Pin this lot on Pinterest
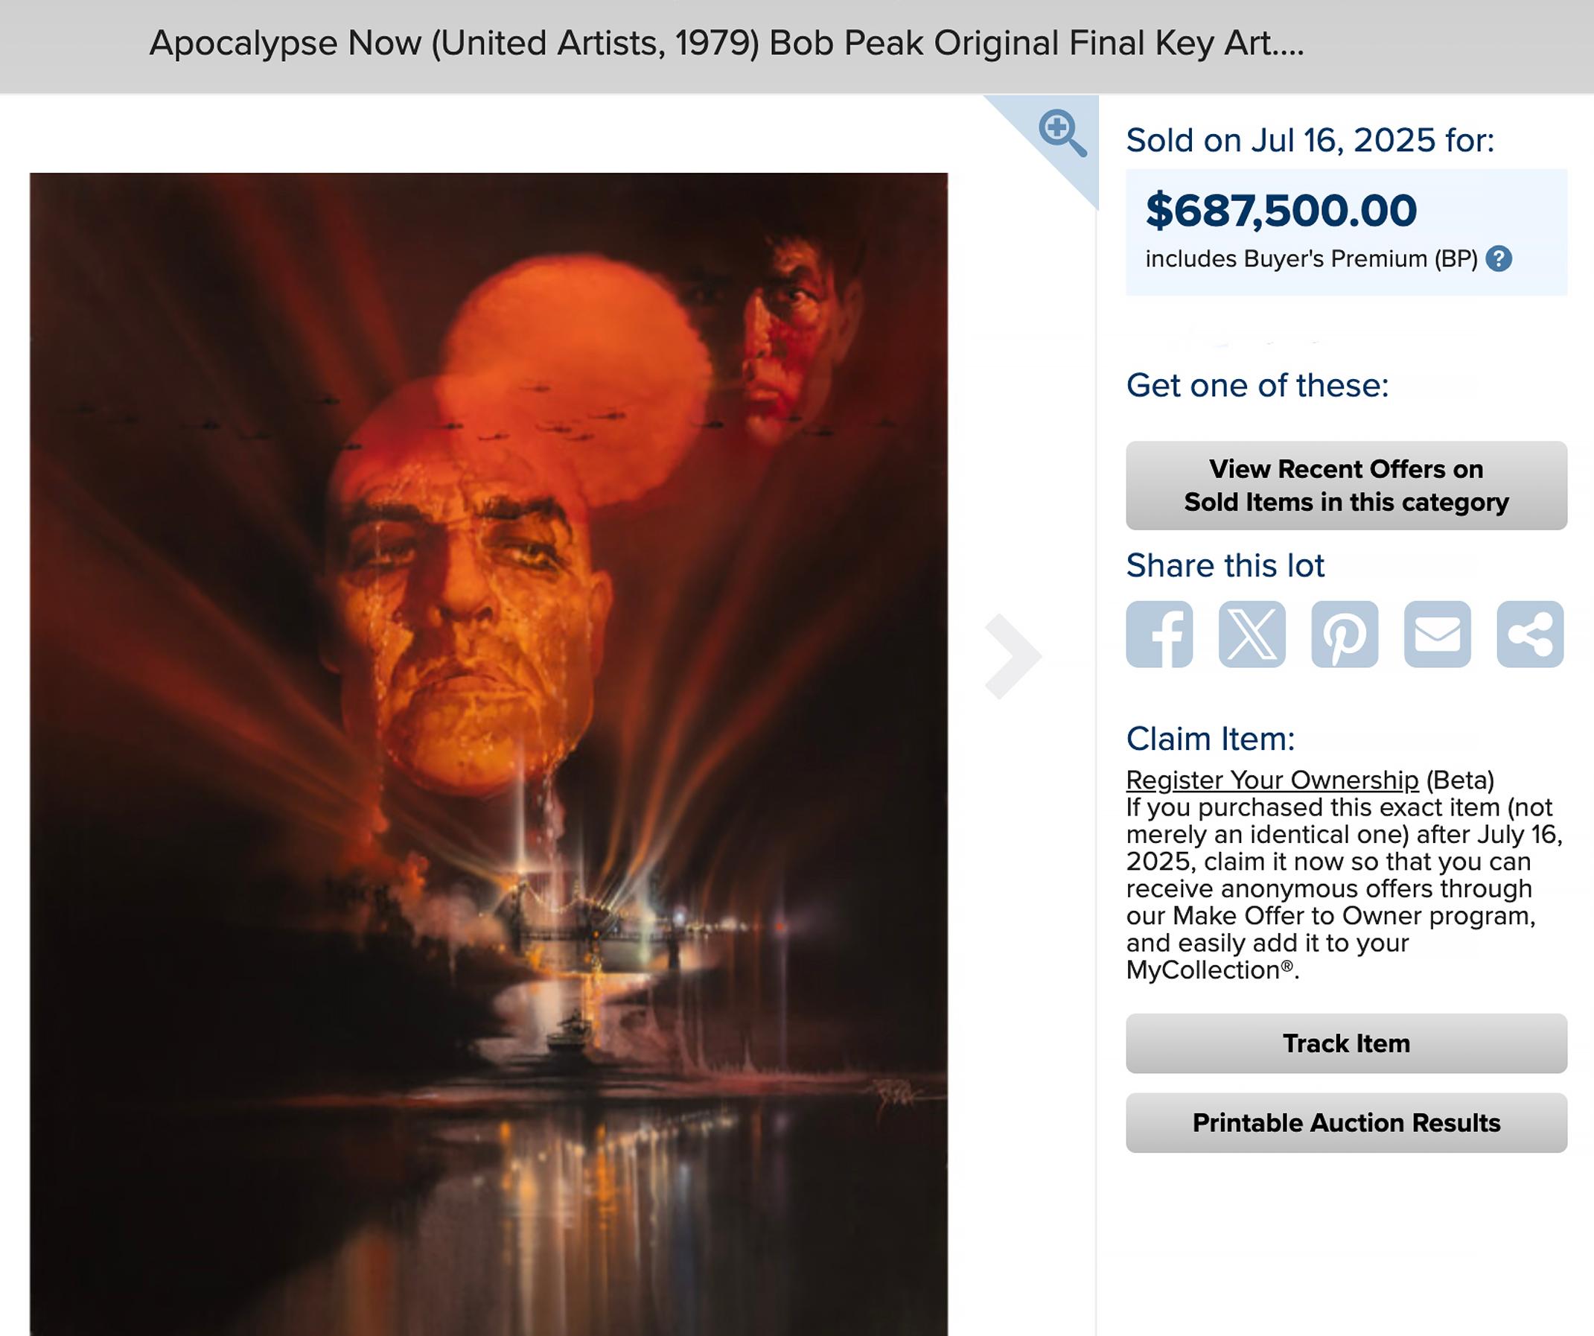 (x=1345, y=634)
